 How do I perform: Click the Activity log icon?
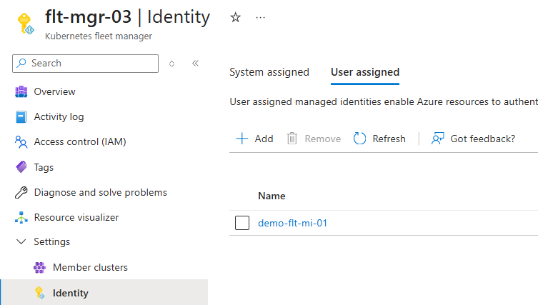pos(21,117)
